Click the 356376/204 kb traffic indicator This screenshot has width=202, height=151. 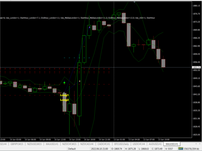193,148
